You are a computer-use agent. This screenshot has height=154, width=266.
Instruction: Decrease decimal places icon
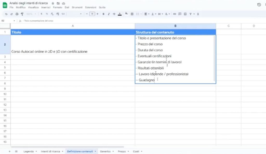tap(52, 14)
